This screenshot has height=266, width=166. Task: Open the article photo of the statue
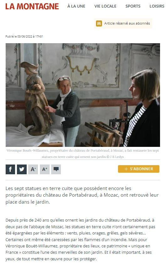tap(83, 95)
